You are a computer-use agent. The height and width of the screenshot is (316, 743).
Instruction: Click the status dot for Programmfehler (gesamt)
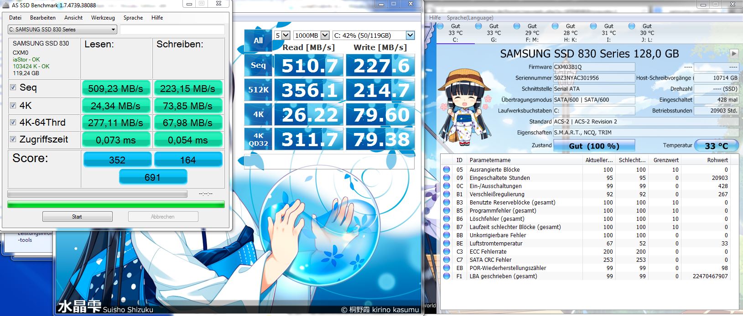[x=447, y=210]
